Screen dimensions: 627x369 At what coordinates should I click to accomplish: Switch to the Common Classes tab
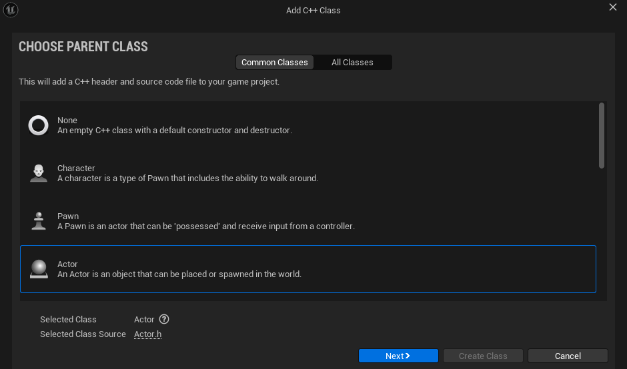pos(275,62)
